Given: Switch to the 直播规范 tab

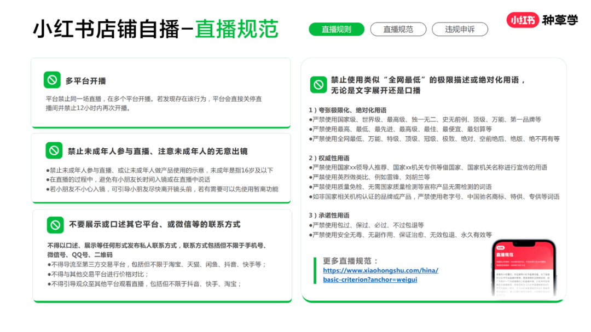Looking at the screenshot, I should (398, 30).
